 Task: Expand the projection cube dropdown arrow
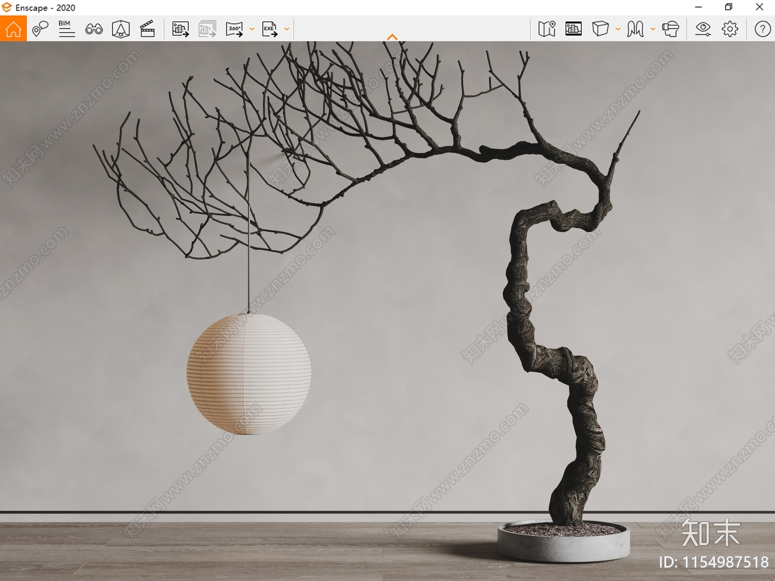tap(618, 29)
